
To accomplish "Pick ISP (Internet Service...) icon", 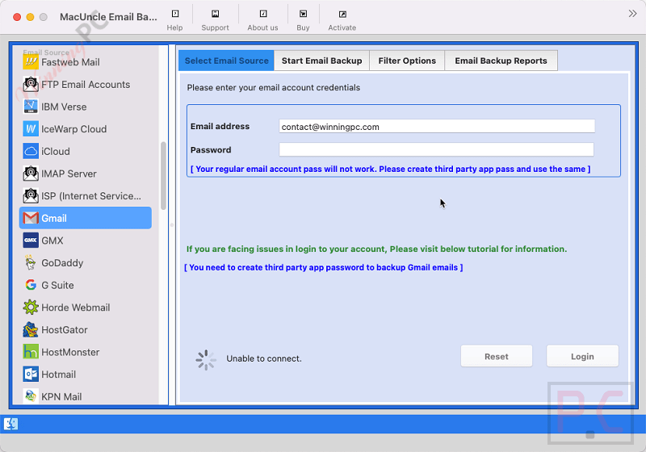I will pos(31,195).
